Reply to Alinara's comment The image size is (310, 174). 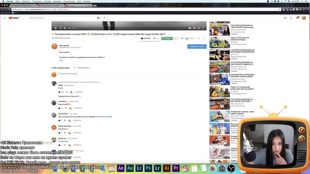click(77, 133)
